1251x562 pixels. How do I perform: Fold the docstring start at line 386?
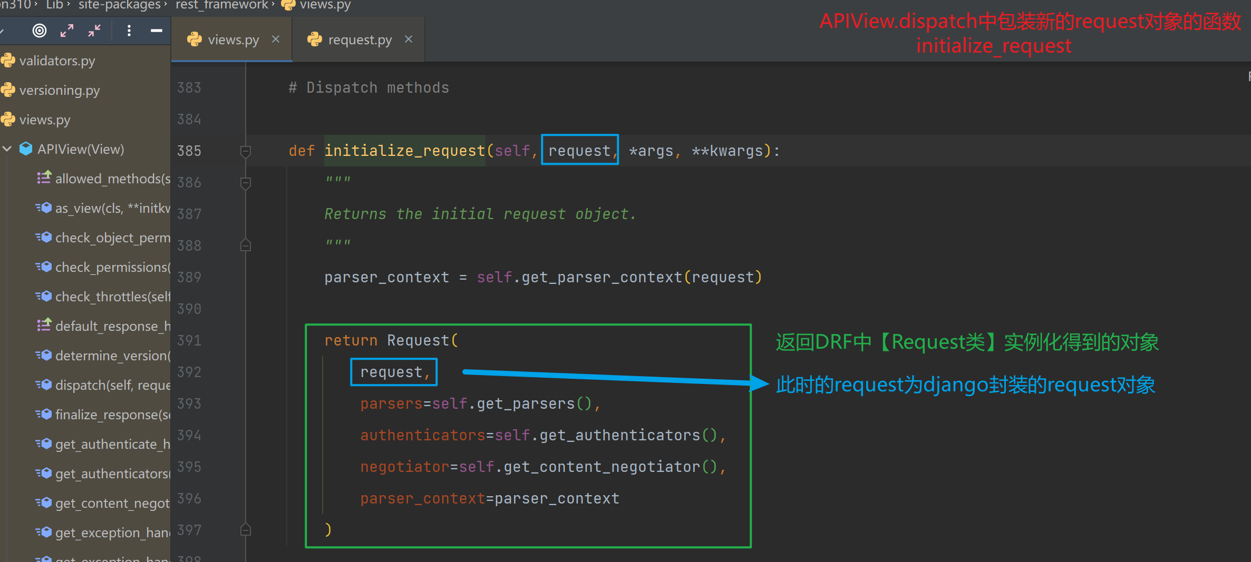point(245,183)
